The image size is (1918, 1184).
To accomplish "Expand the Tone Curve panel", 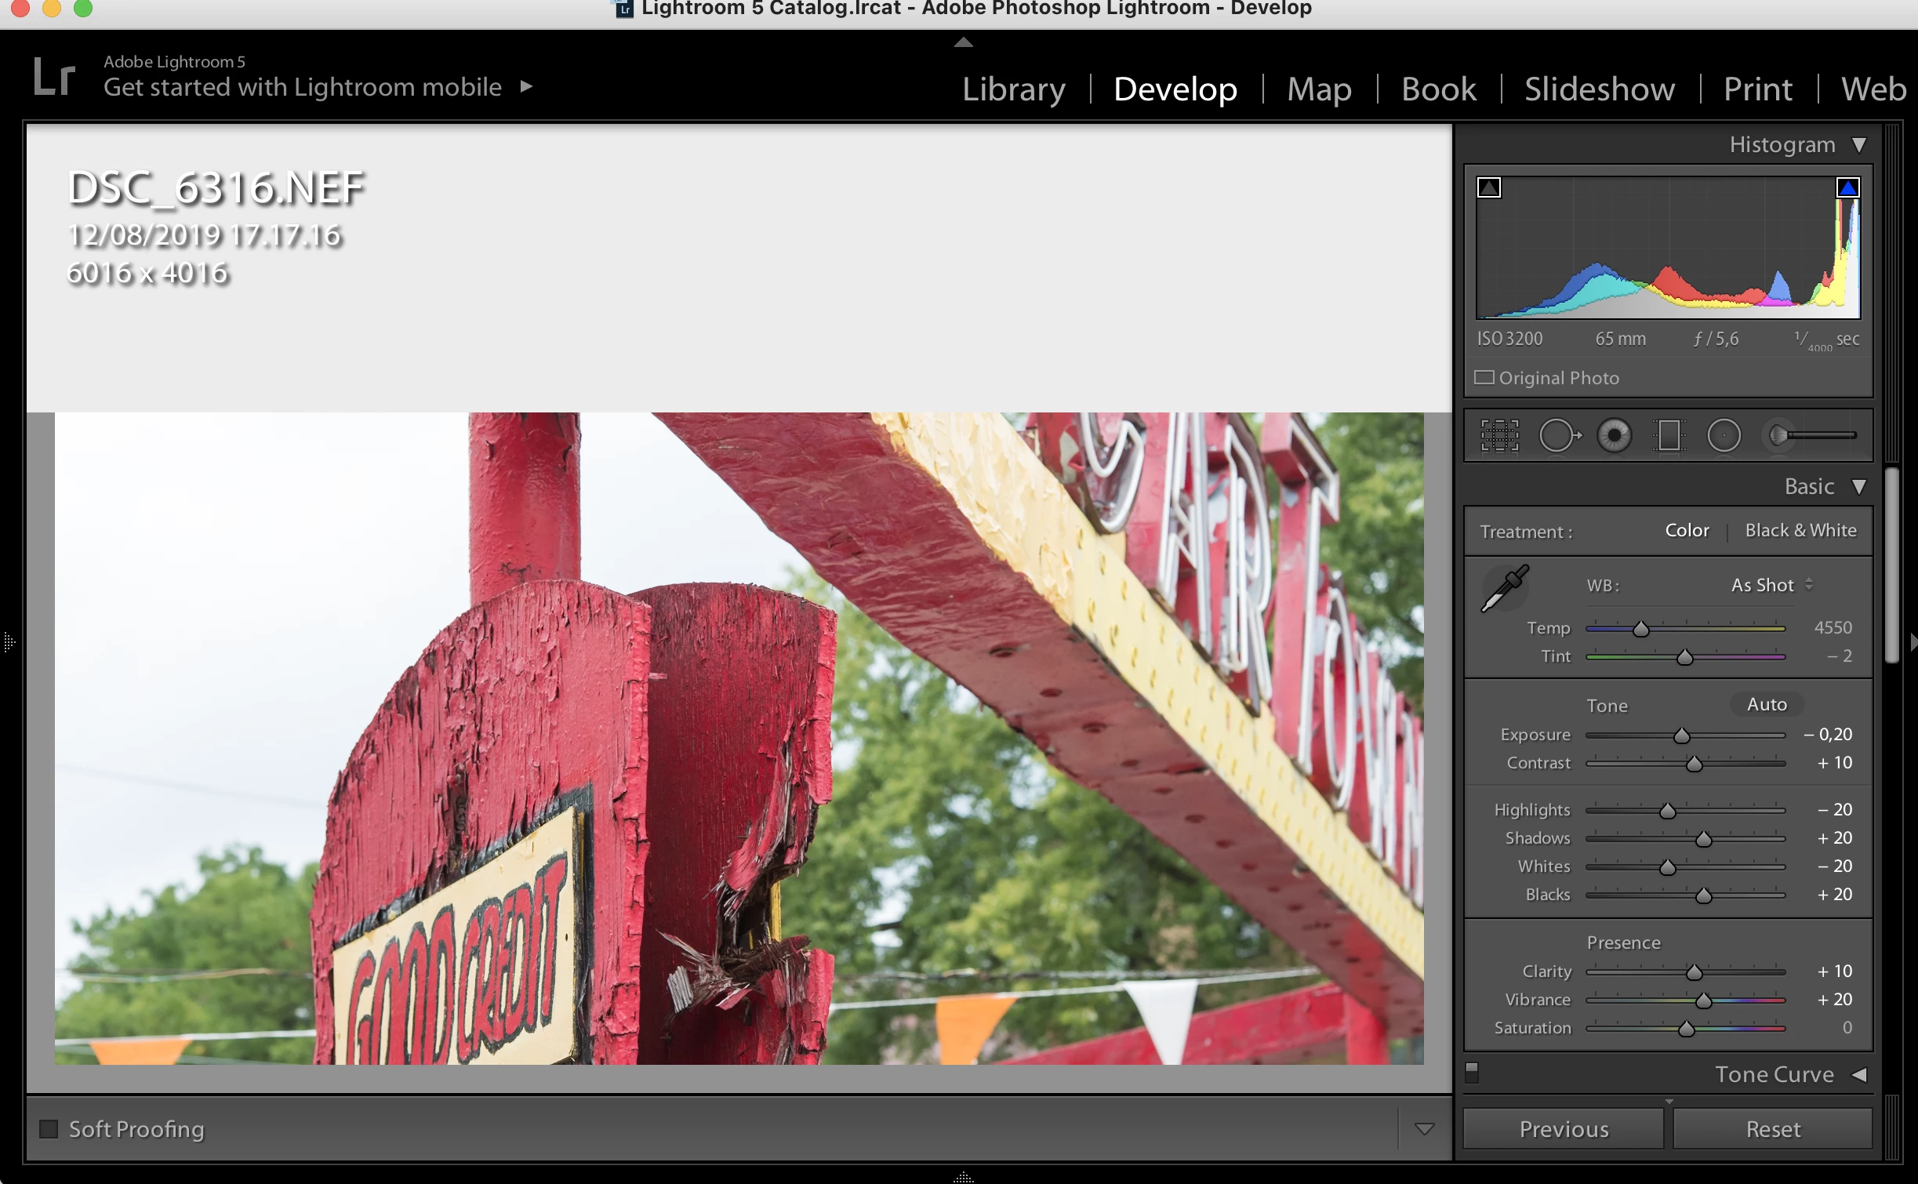I will click(1858, 1074).
